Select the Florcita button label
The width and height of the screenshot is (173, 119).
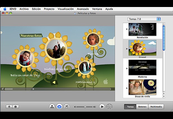[93, 54]
